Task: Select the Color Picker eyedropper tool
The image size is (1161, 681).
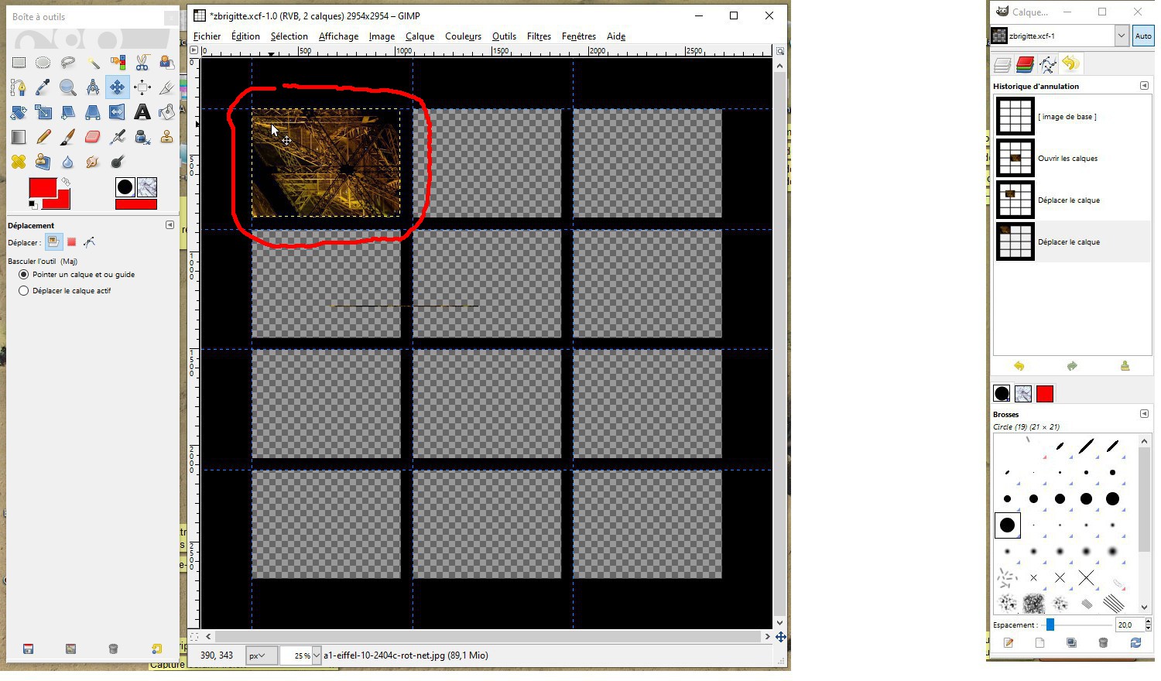Action: 43,87
